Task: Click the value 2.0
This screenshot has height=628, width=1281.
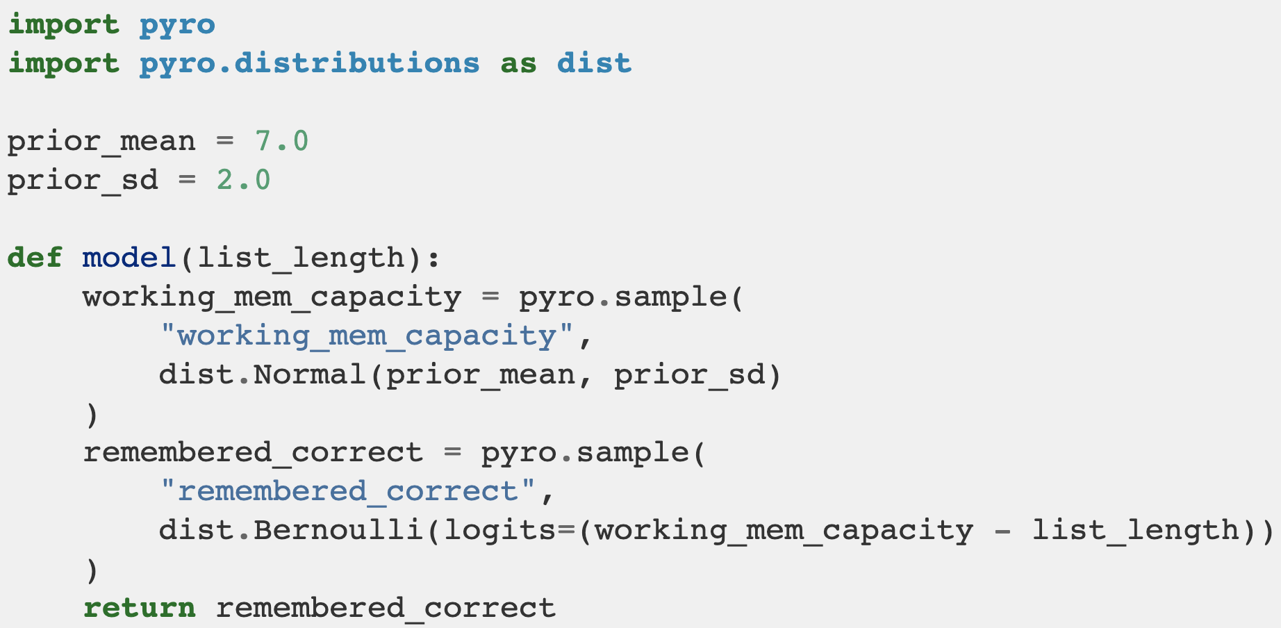Action: click(x=243, y=181)
